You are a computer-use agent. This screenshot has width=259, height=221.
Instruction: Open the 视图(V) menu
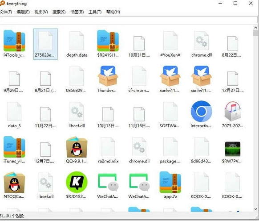[41, 12]
